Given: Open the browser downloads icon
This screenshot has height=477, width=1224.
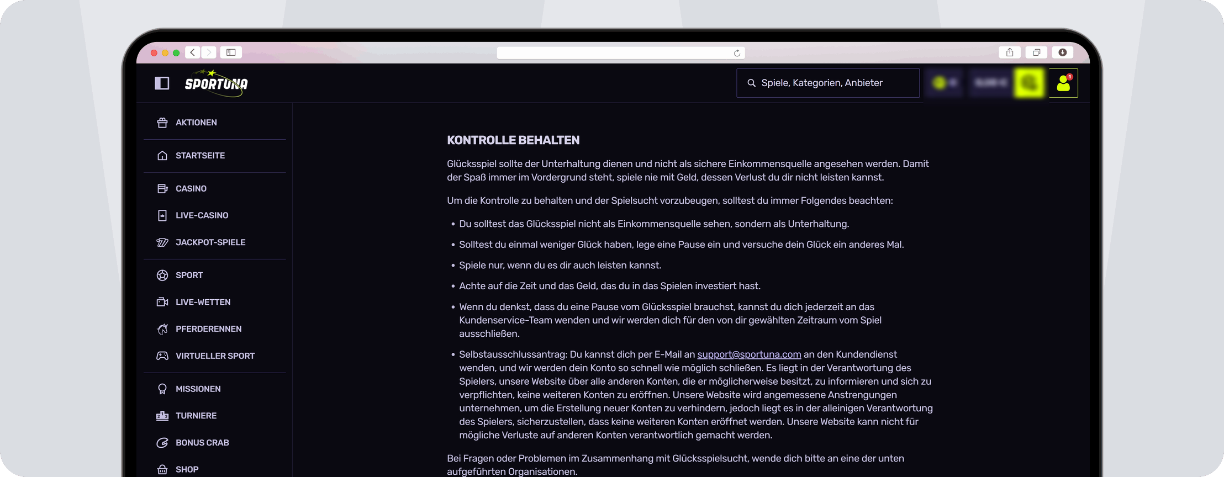Looking at the screenshot, I should [x=1063, y=52].
